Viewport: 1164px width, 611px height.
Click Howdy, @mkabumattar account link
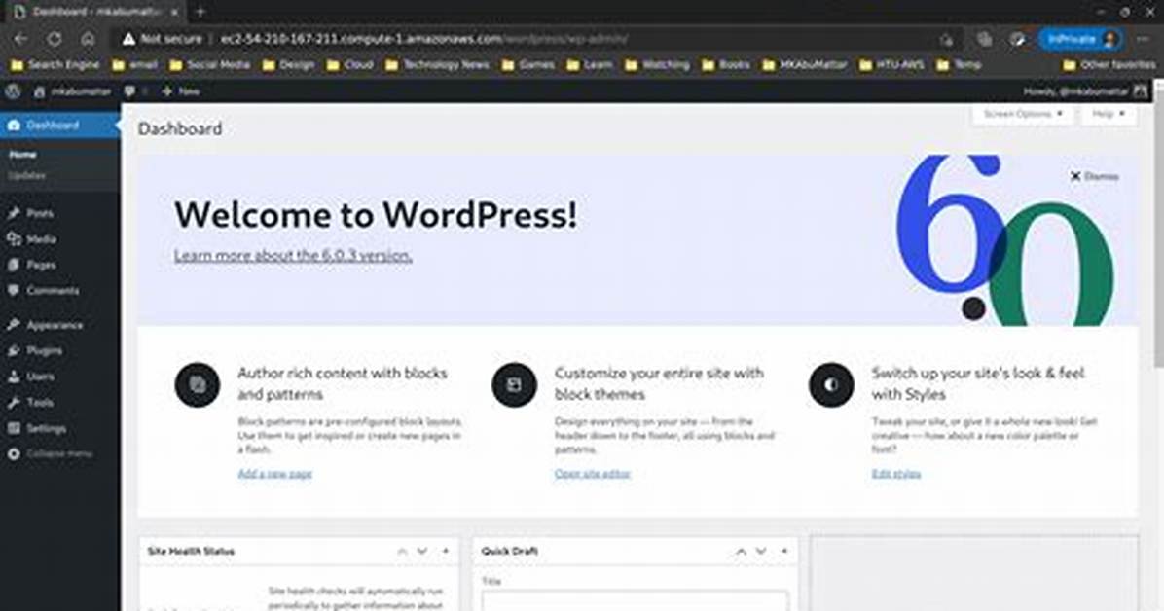(1075, 91)
